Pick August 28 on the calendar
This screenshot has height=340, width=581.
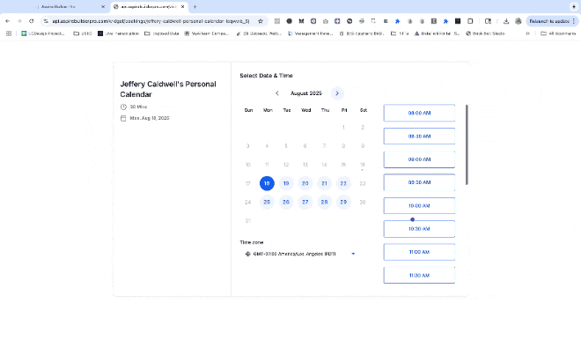pyautogui.click(x=324, y=202)
